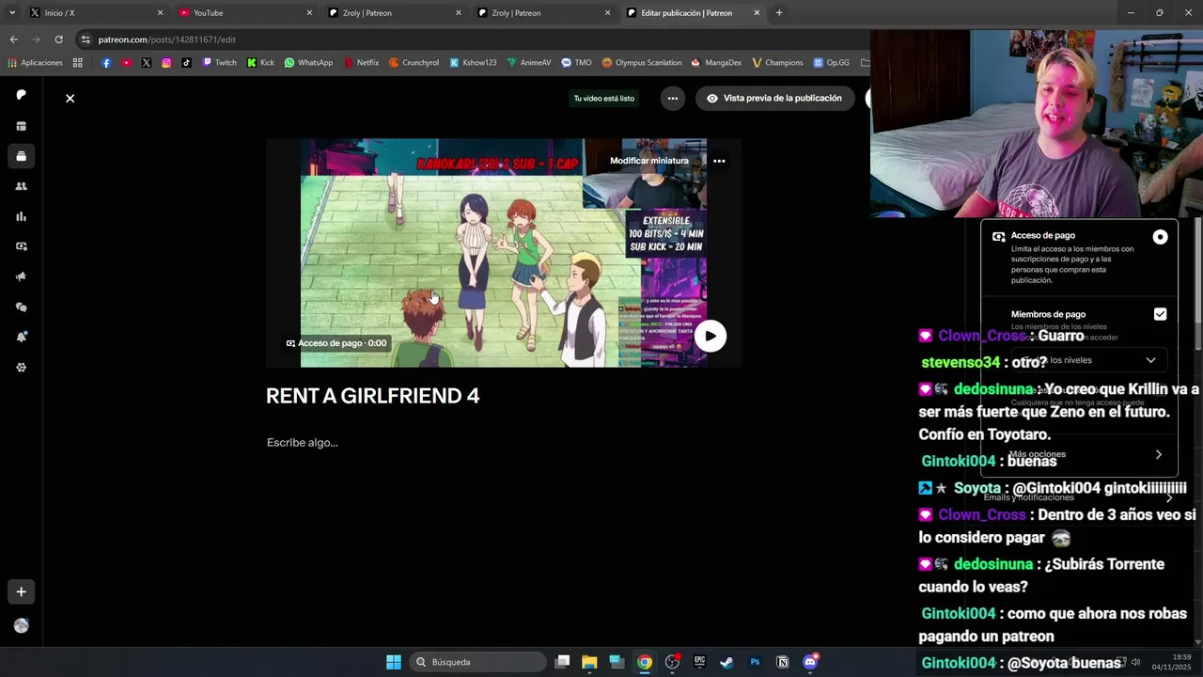This screenshot has width=1203, height=677.
Task: Click Modificar miniatura on the video
Action: 649,161
